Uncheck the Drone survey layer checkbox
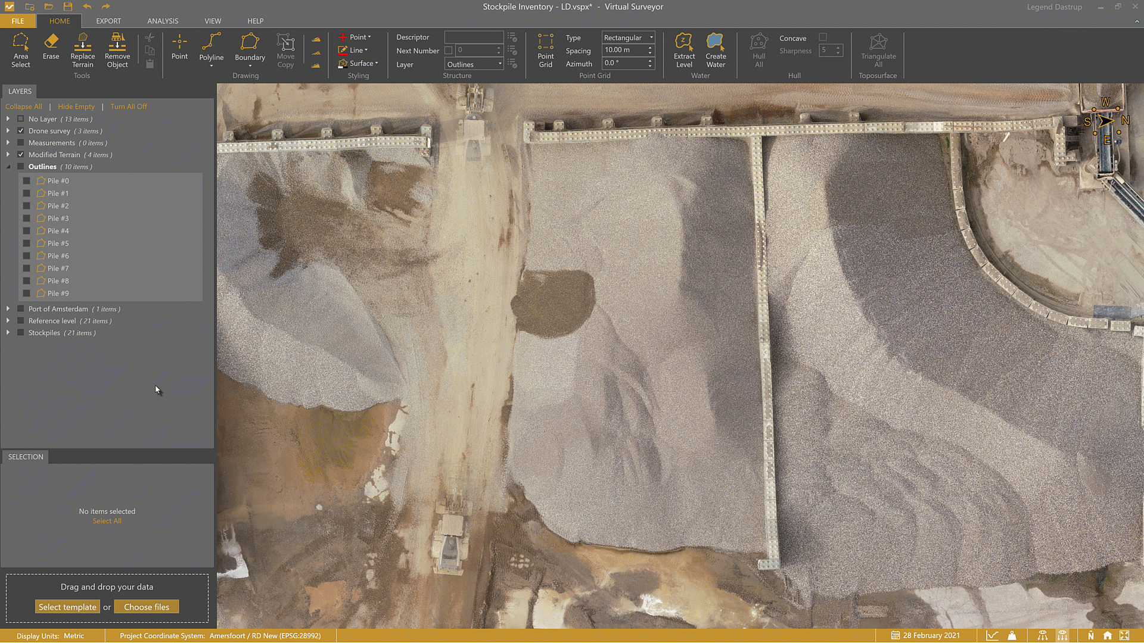1144x643 pixels. pyautogui.click(x=21, y=131)
